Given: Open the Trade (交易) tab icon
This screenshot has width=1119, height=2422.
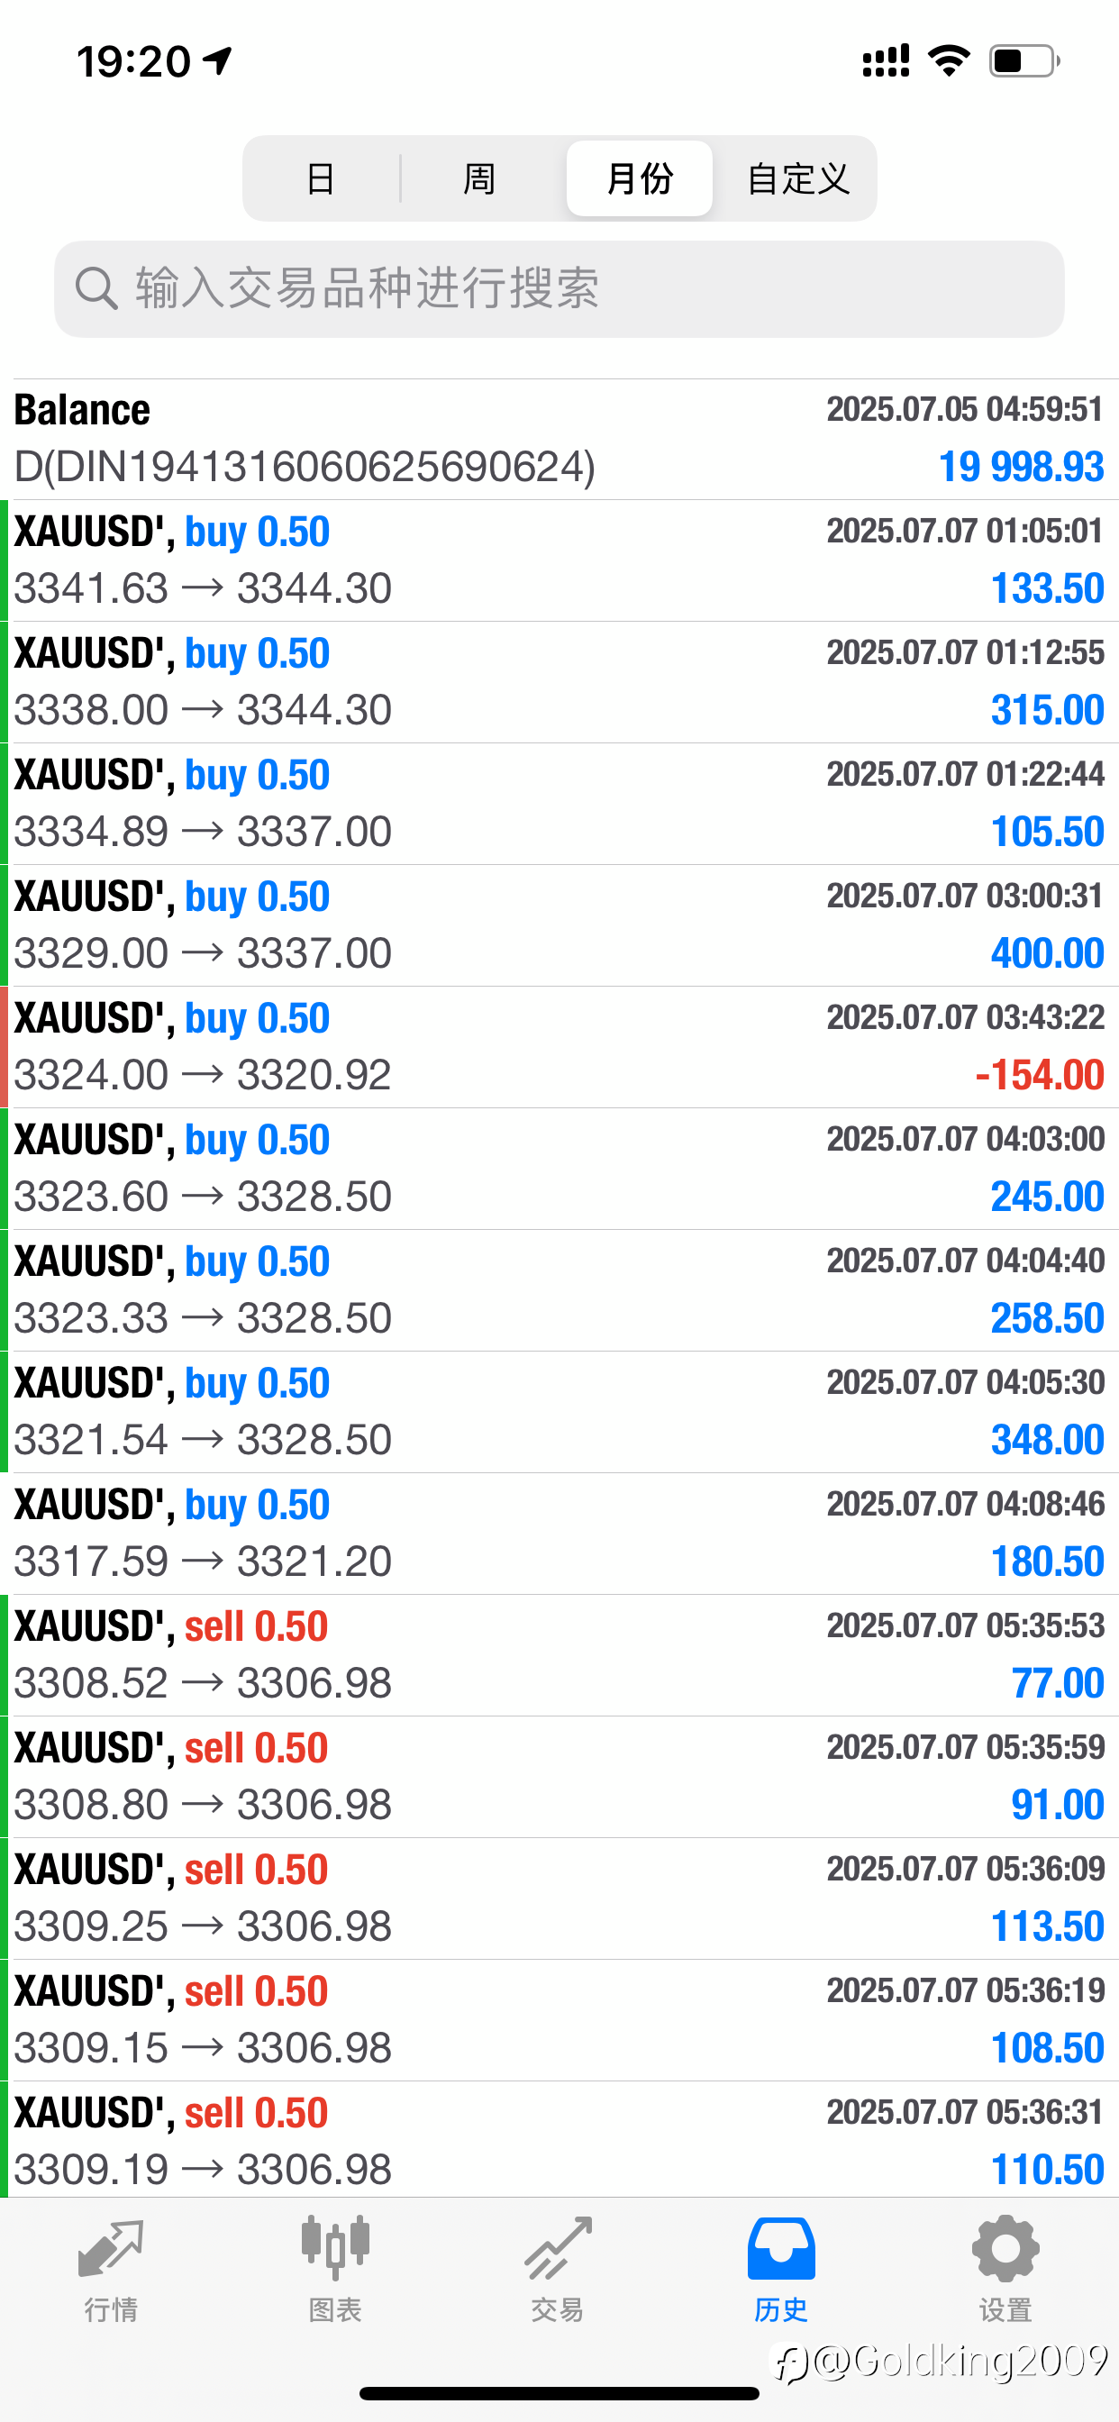Looking at the screenshot, I should tap(558, 2249).
